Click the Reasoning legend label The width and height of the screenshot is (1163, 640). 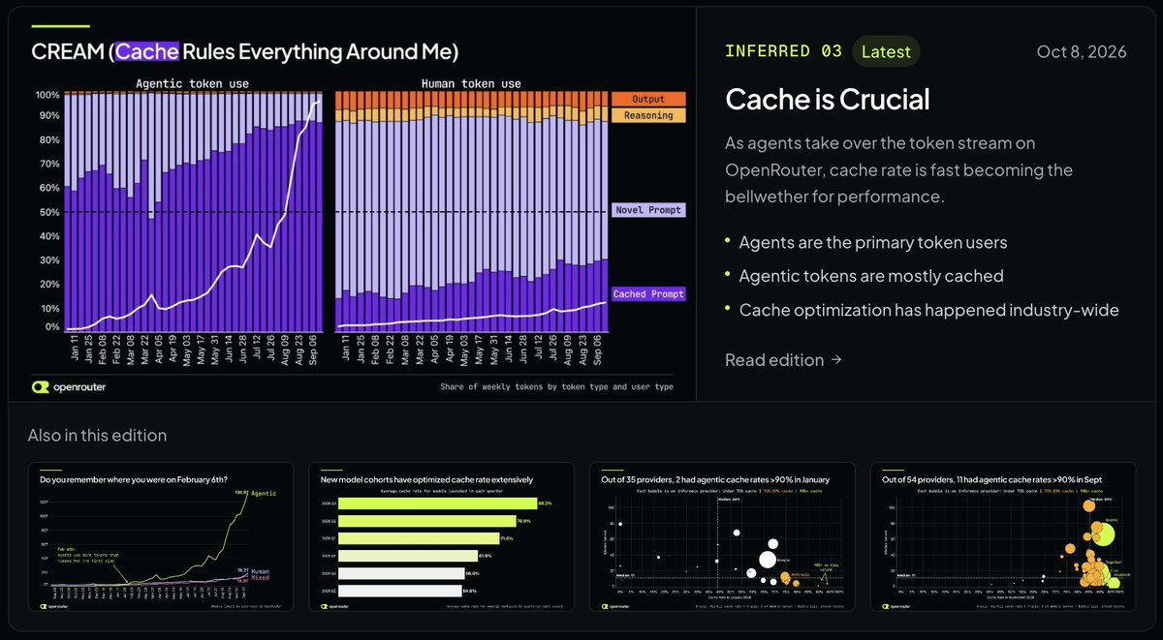click(648, 115)
